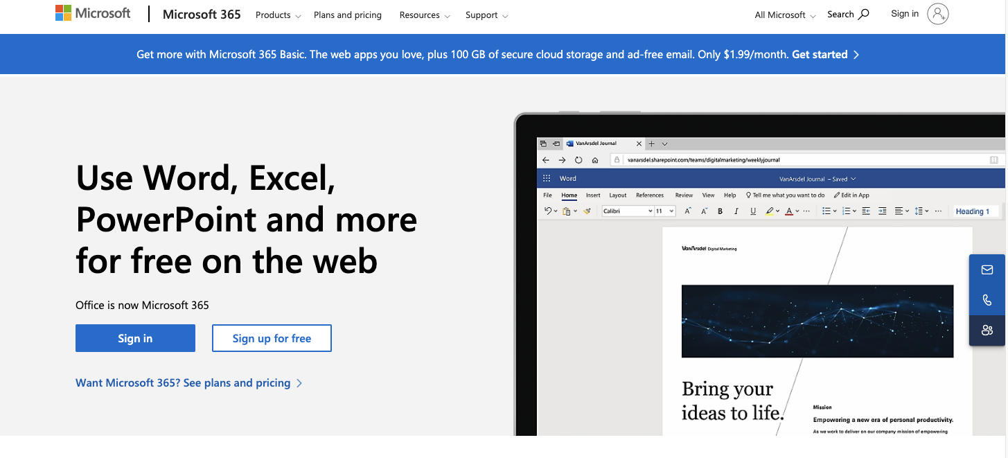Click the decrease indent icon in Word image
This screenshot has width=1008, height=458.
tap(866, 211)
